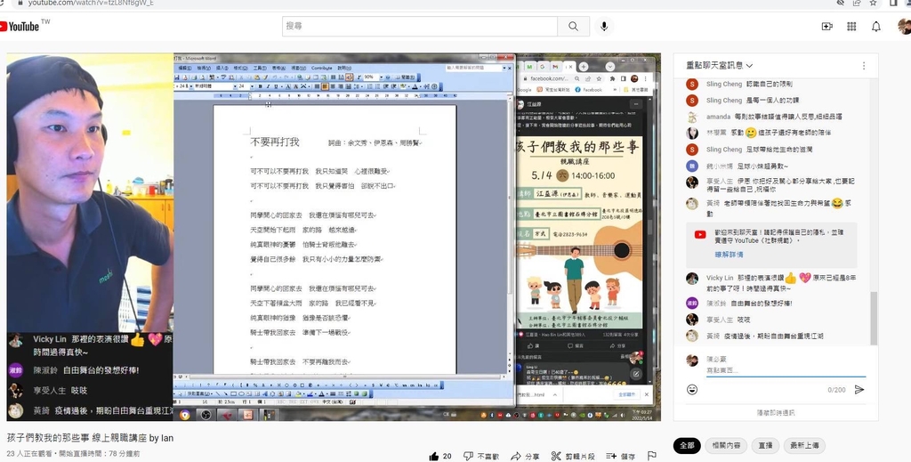The height and width of the screenshot is (462, 911).
Task: Click Vicky Lin's chat avatar
Action: (691, 279)
